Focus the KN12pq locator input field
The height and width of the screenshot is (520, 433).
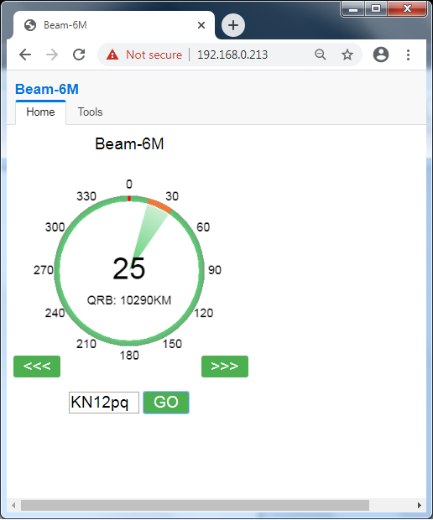pos(104,403)
